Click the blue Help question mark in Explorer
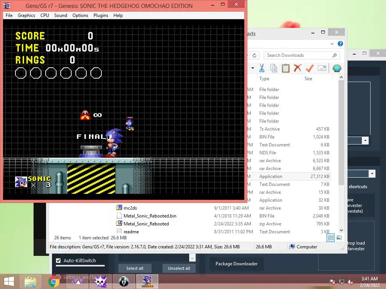This screenshot has height=289, width=386. tap(340, 44)
